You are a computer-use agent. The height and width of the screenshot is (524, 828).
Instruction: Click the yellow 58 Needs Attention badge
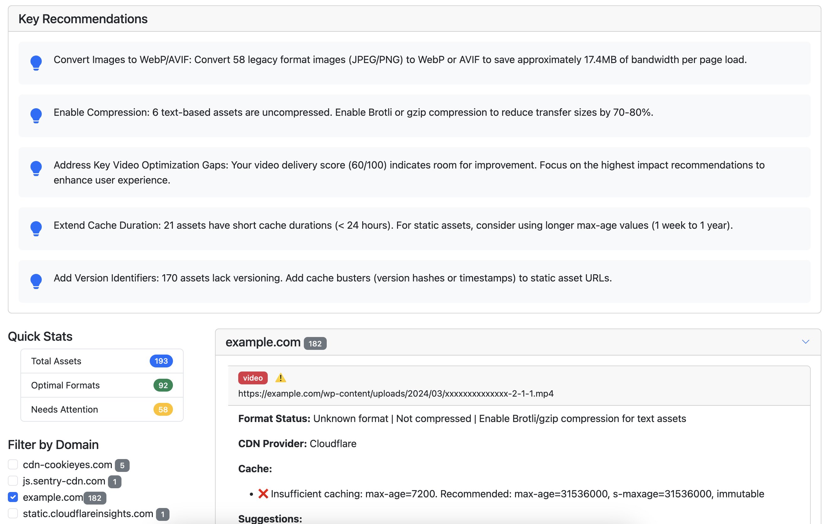point(162,409)
